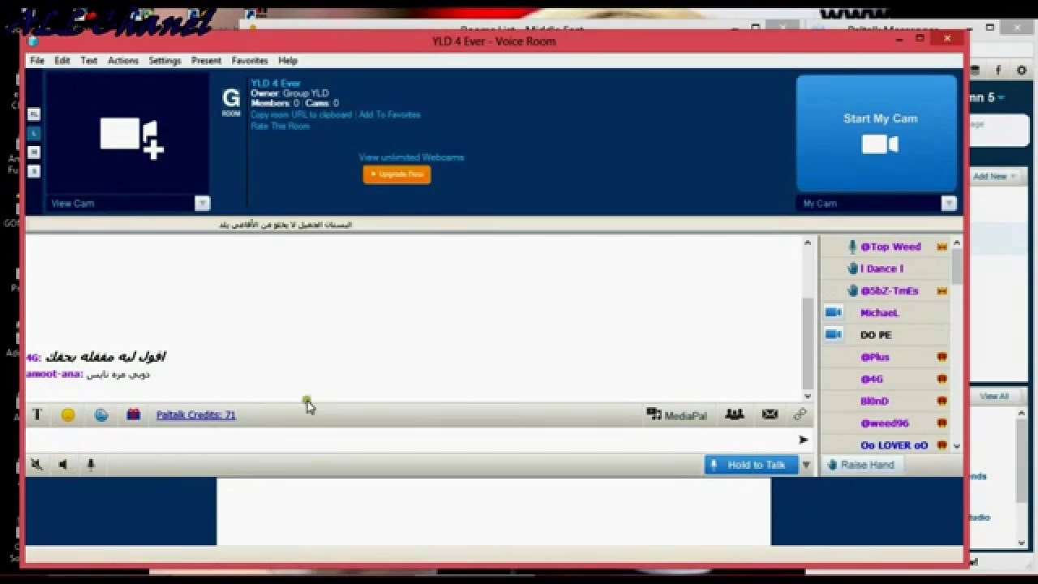Viewport: 1038px width, 584px height.
Task: Click raised hand icon beside I Dance I
Action: [852, 268]
